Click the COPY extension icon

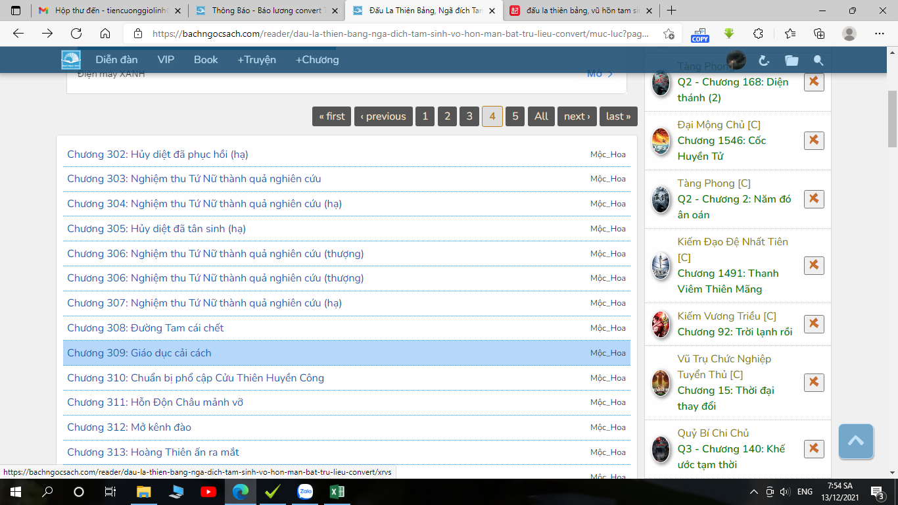click(700, 34)
